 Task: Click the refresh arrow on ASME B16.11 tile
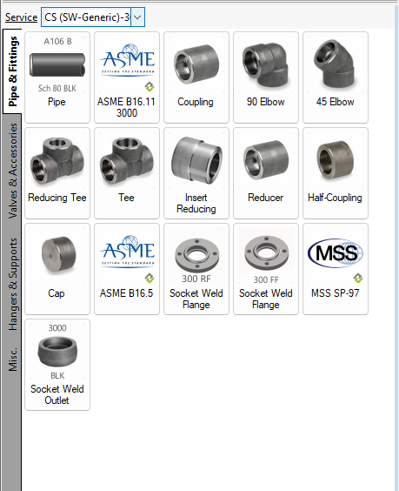click(x=150, y=86)
